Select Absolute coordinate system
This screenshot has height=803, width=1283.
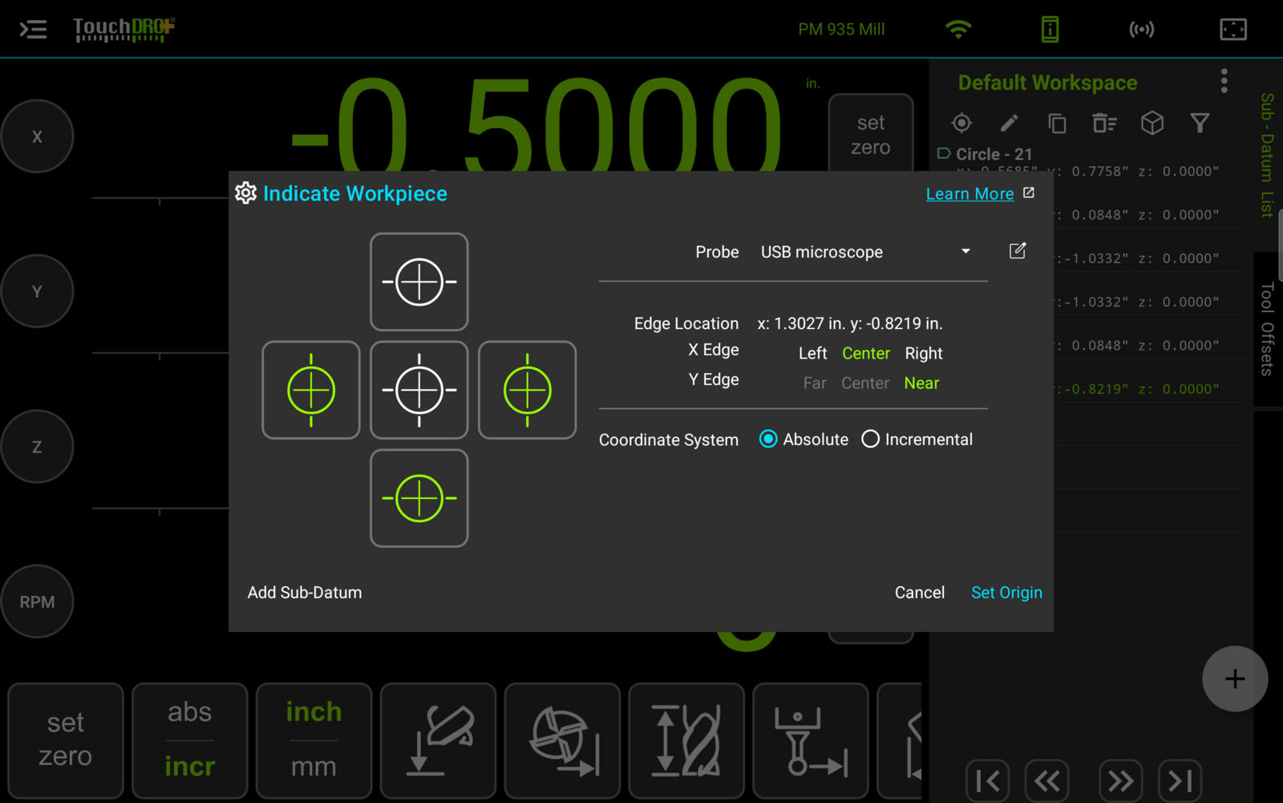pyautogui.click(x=803, y=440)
